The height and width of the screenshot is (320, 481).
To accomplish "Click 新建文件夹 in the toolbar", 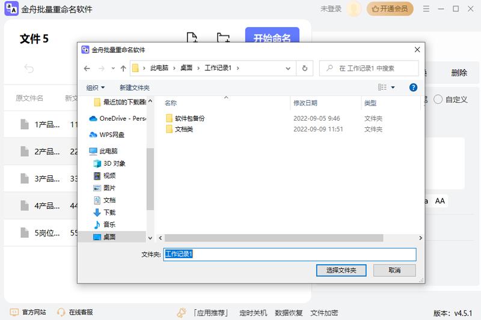I will [x=134, y=88].
